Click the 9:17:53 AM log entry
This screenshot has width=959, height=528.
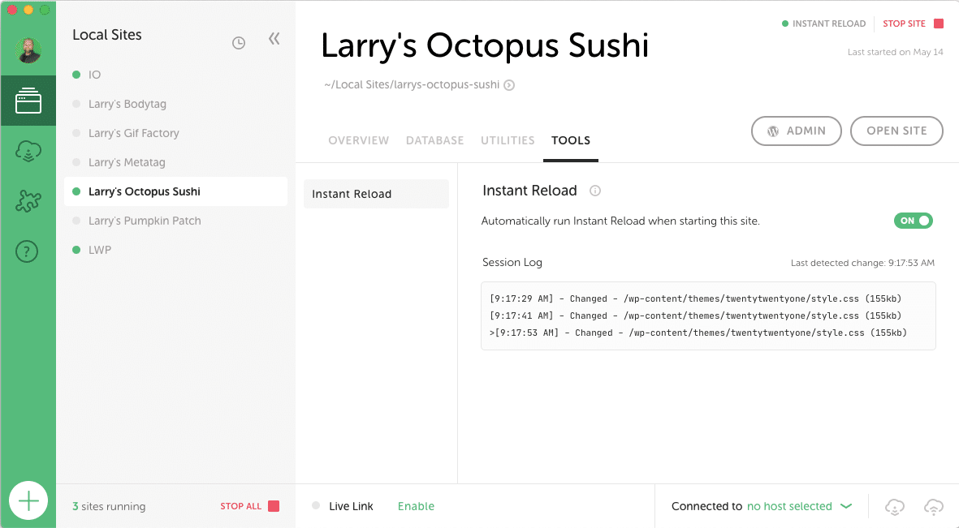coord(698,333)
